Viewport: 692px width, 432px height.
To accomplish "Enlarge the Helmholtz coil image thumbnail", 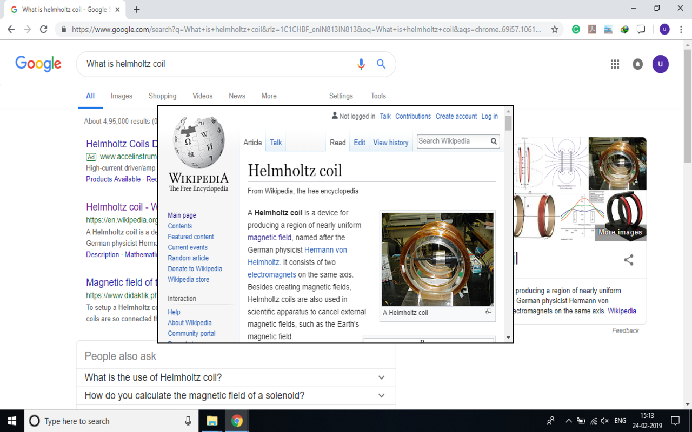I will point(488,312).
